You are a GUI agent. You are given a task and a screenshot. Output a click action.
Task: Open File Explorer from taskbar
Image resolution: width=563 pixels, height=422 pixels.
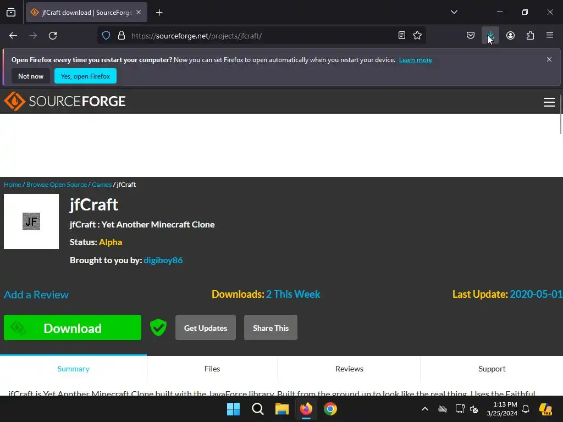coord(282,409)
